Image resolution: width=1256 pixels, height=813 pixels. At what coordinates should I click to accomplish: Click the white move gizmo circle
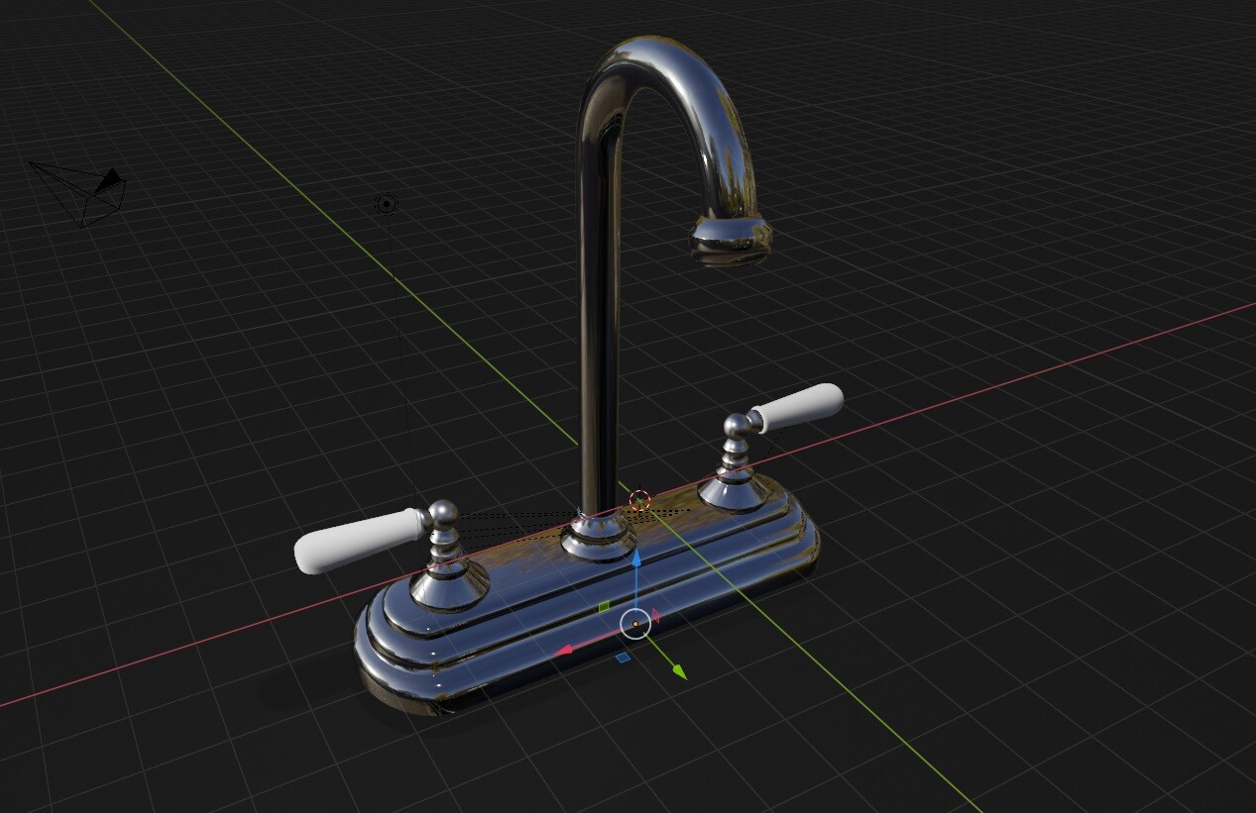[x=621, y=624]
